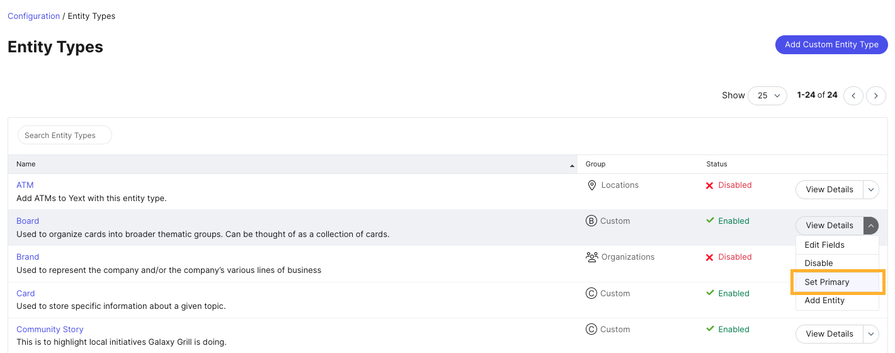Click the Card custom group icon
The height and width of the screenshot is (353, 895).
tap(591, 294)
